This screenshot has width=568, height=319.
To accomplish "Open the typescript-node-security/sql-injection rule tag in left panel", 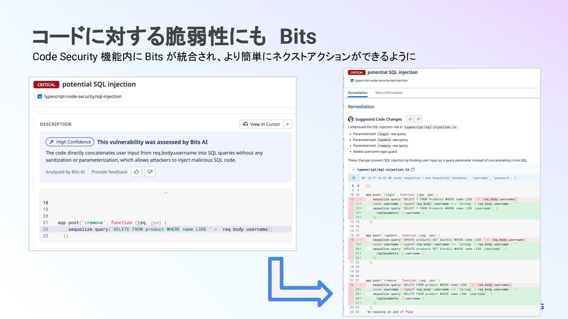I will [79, 97].
